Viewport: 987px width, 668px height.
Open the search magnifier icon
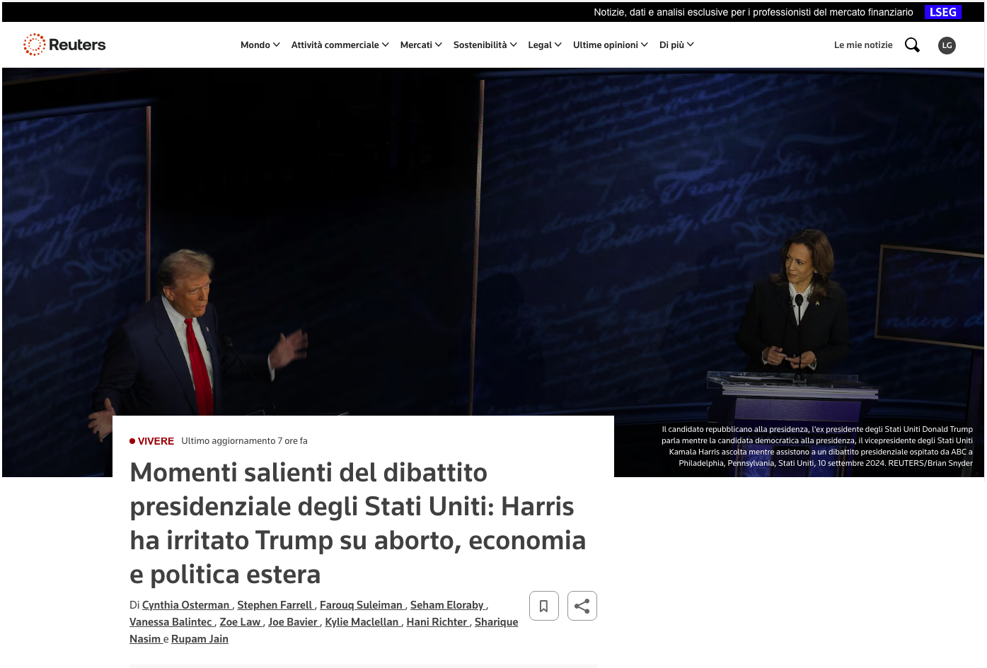point(913,45)
